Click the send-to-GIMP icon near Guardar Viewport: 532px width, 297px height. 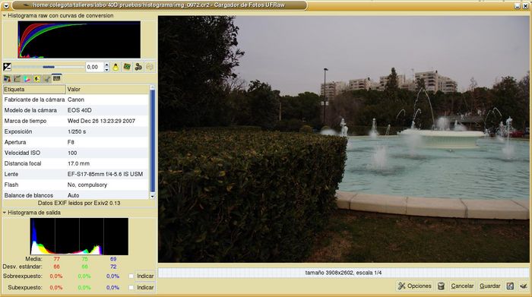point(524,286)
